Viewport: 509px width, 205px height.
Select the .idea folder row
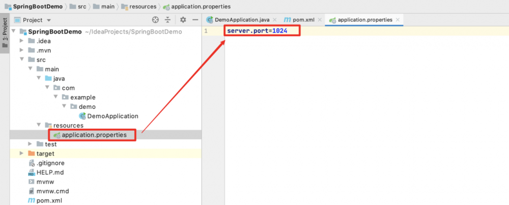click(106, 41)
